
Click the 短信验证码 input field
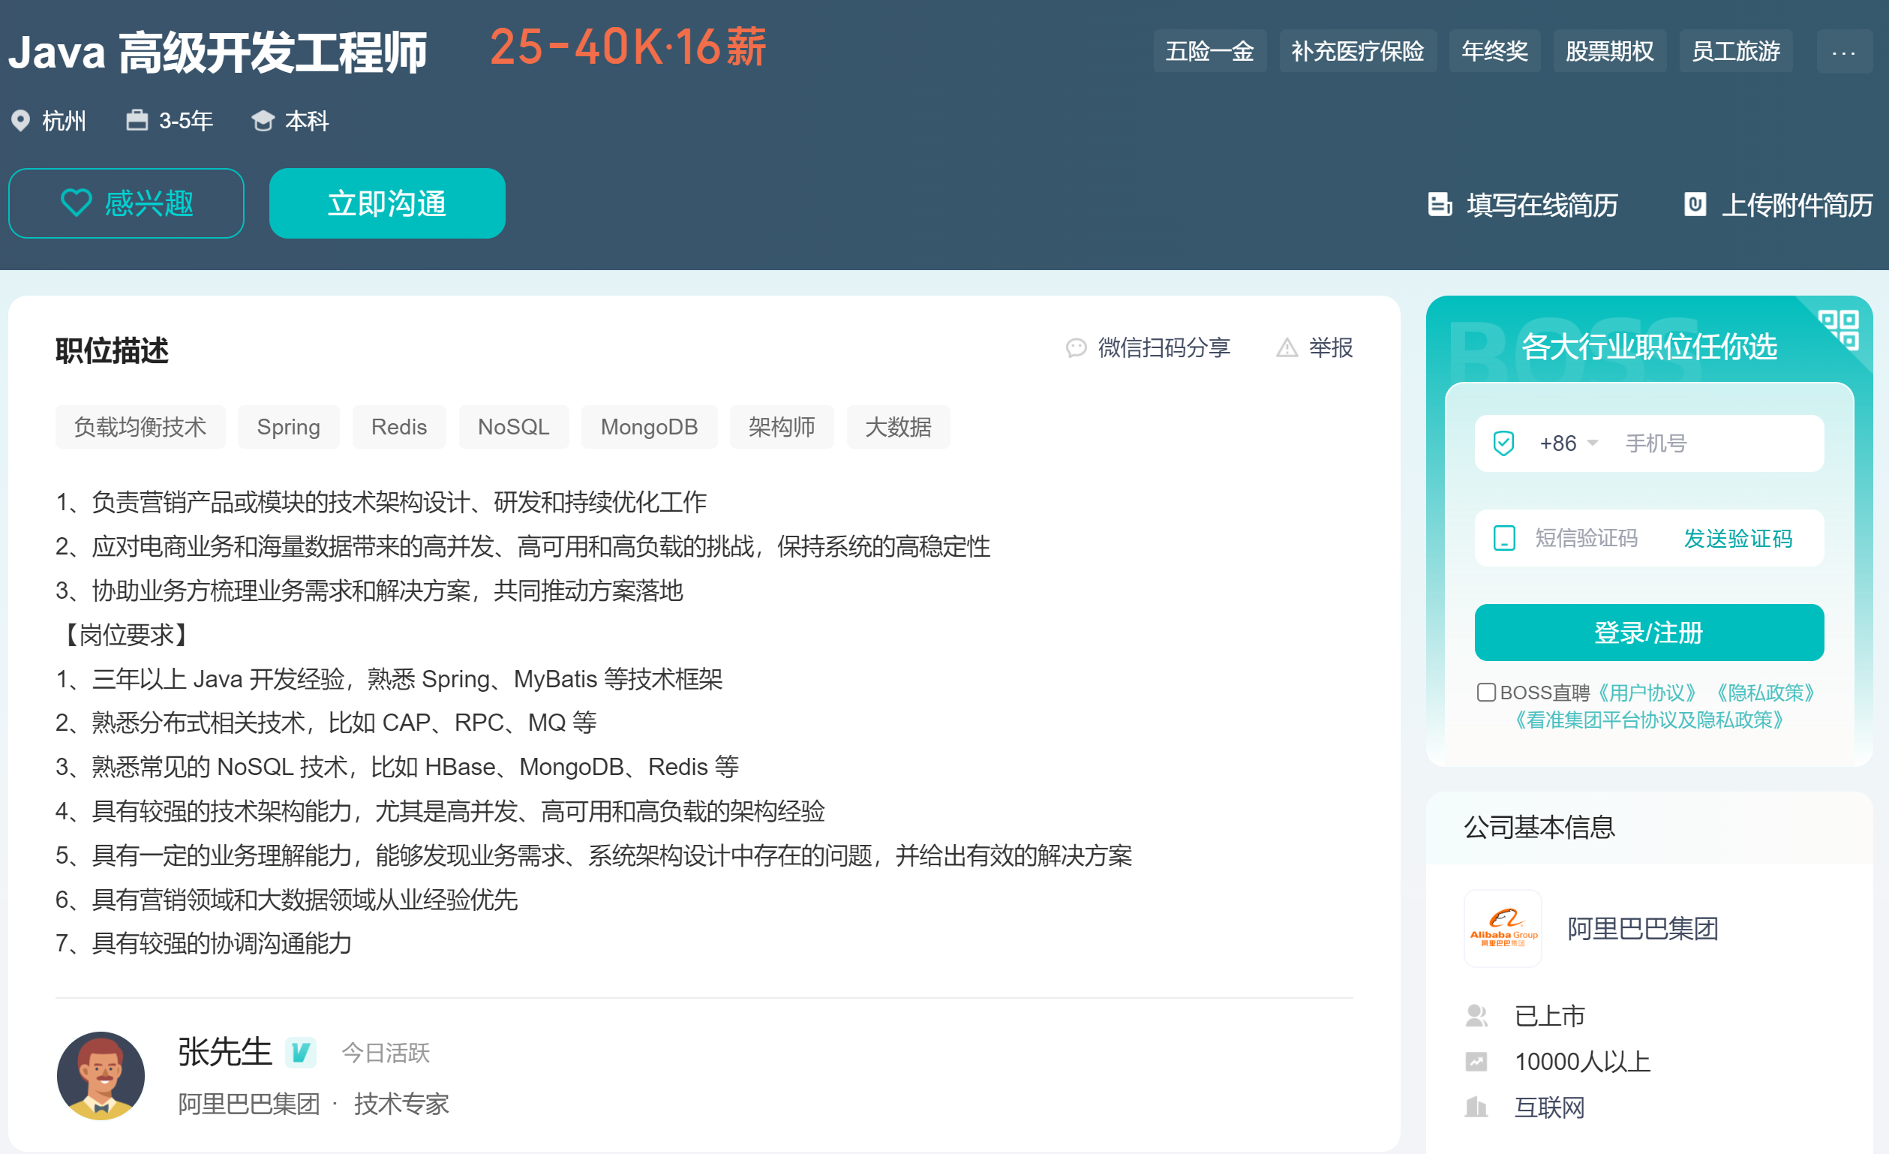(x=1585, y=538)
